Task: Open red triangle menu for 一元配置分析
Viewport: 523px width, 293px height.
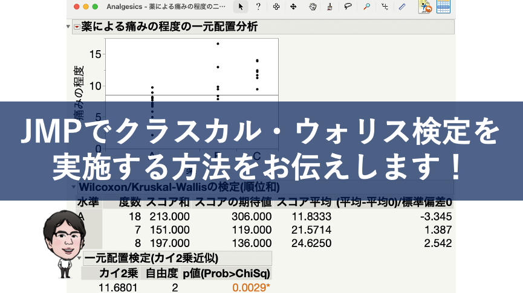Action: click(77, 27)
